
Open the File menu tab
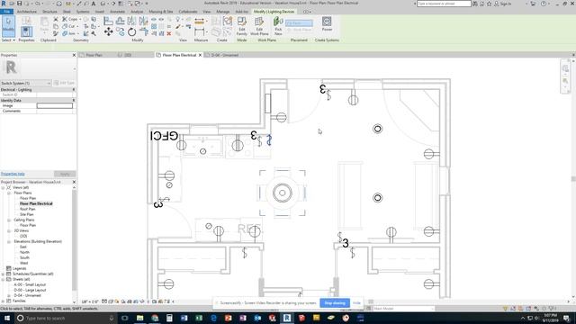tap(7, 12)
